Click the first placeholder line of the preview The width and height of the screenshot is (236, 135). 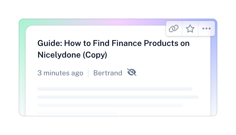click(115, 89)
